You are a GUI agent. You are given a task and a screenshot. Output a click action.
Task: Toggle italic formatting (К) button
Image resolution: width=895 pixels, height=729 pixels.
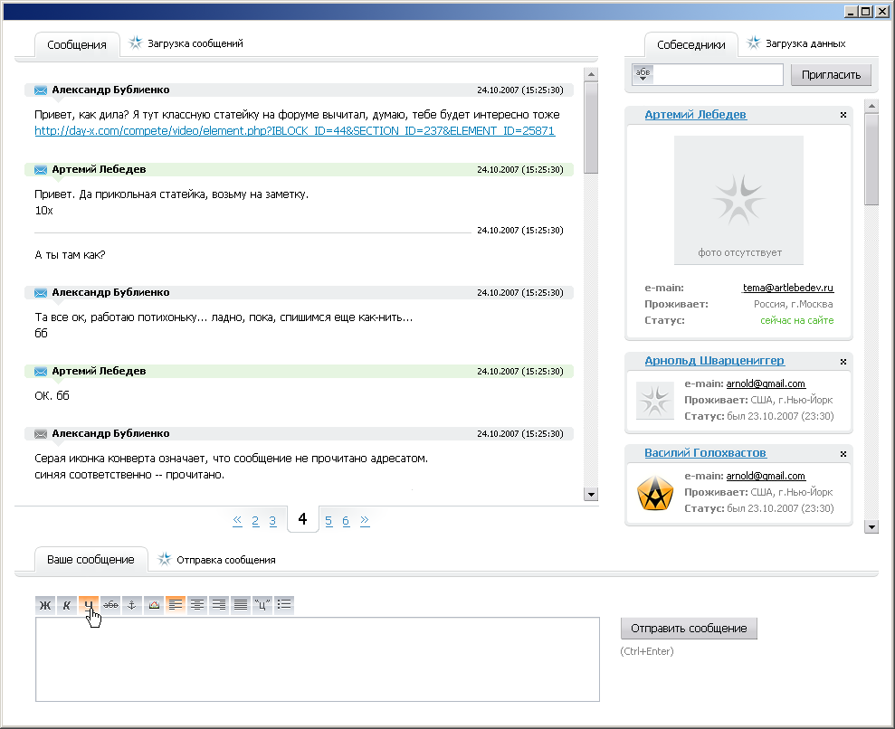pyautogui.click(x=67, y=605)
